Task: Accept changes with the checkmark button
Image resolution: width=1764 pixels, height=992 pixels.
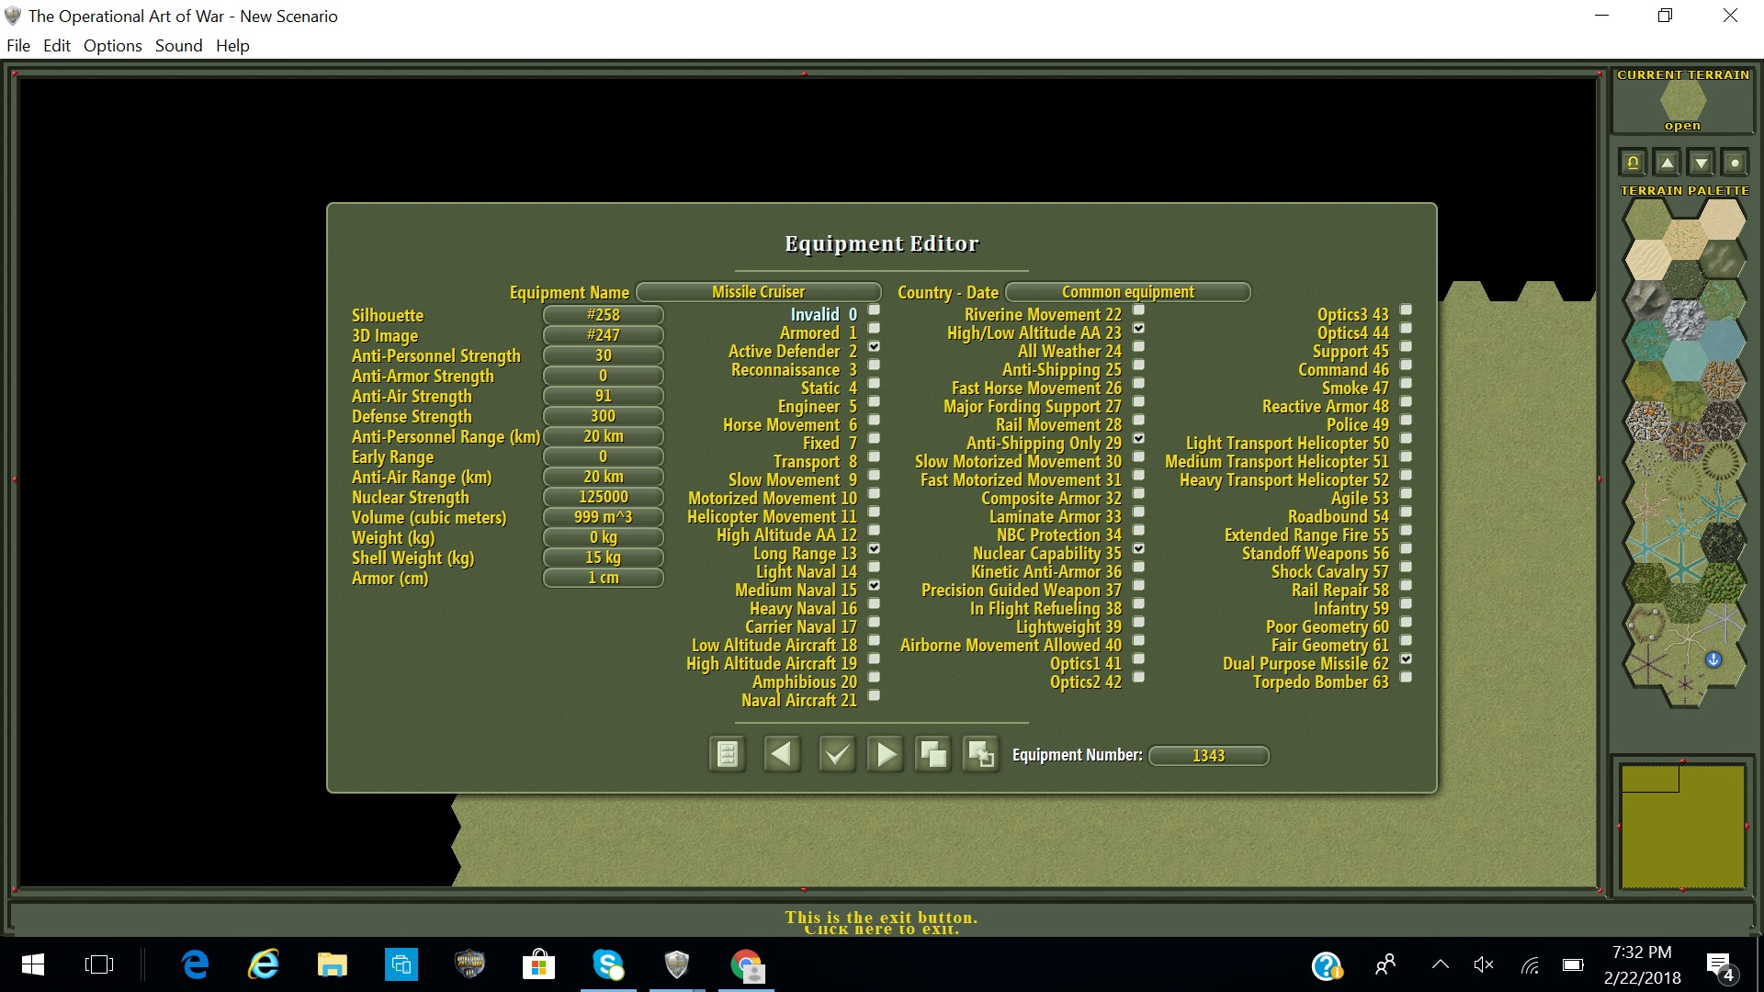Action: [x=837, y=755]
